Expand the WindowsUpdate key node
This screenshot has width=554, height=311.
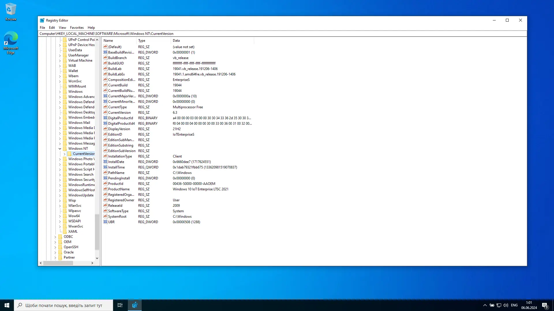[60, 195]
